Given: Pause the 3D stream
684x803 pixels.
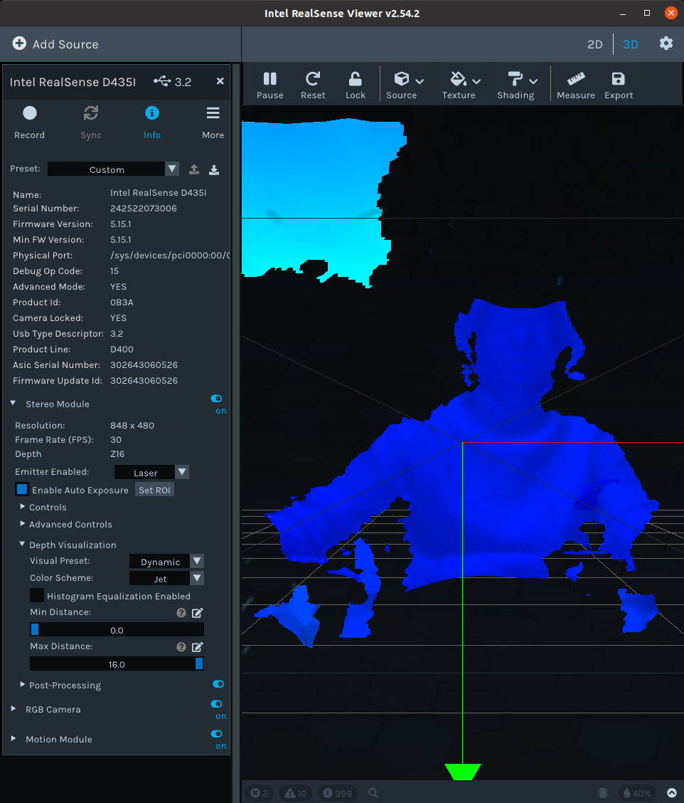Looking at the screenshot, I should 270,85.
